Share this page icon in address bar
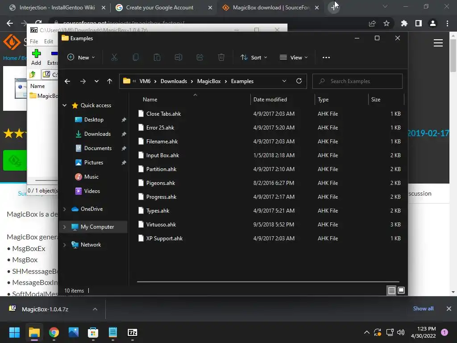Image resolution: width=457 pixels, height=343 pixels. 372,23
